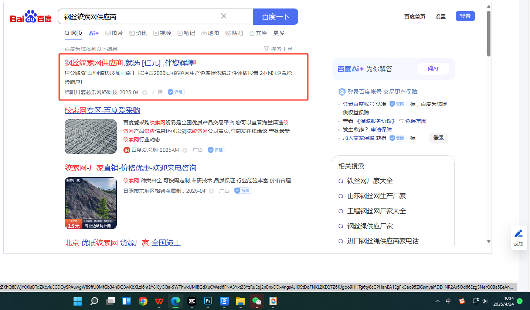
Task: Open Photoshop from the taskbar
Action: pyautogui.click(x=208, y=301)
